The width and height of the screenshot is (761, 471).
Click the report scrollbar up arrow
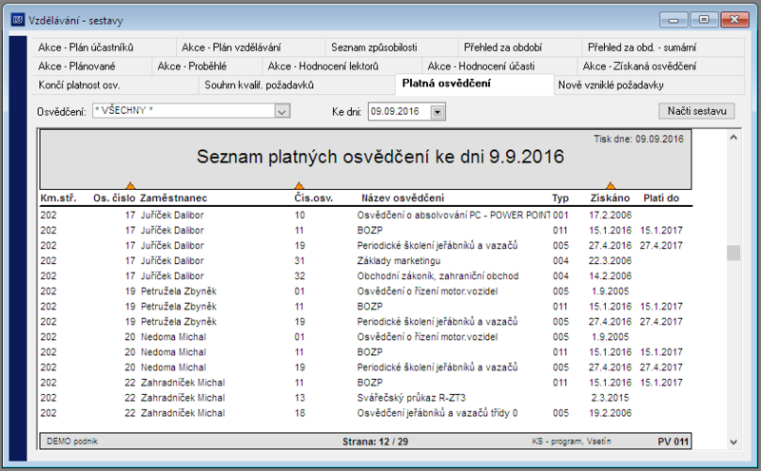coord(733,138)
